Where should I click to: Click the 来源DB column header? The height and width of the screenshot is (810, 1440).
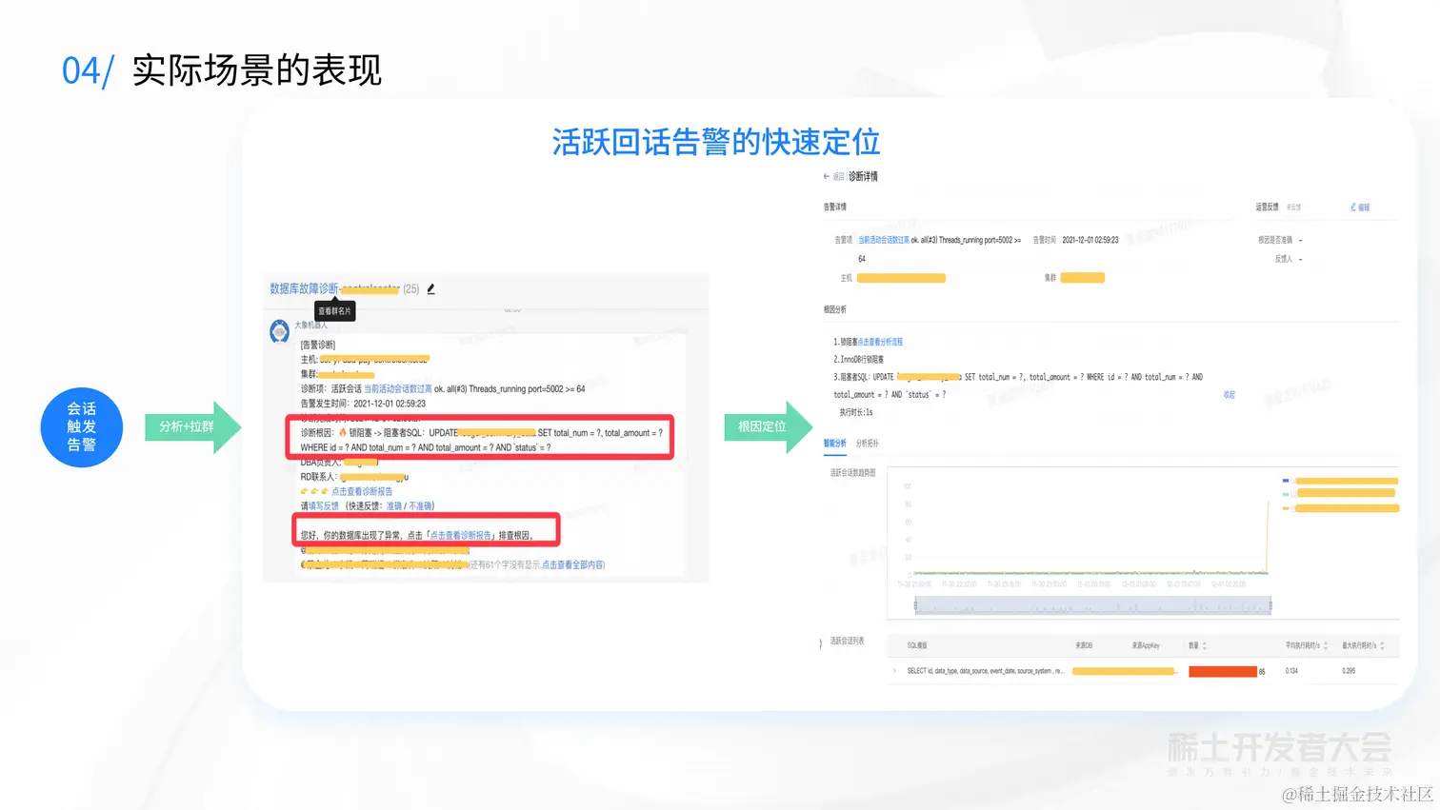1084,645
